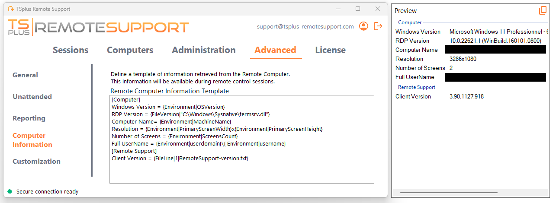Screen dimensions: 556x203
Task: Select Computer Information sidebar item
Action: (x=32, y=140)
